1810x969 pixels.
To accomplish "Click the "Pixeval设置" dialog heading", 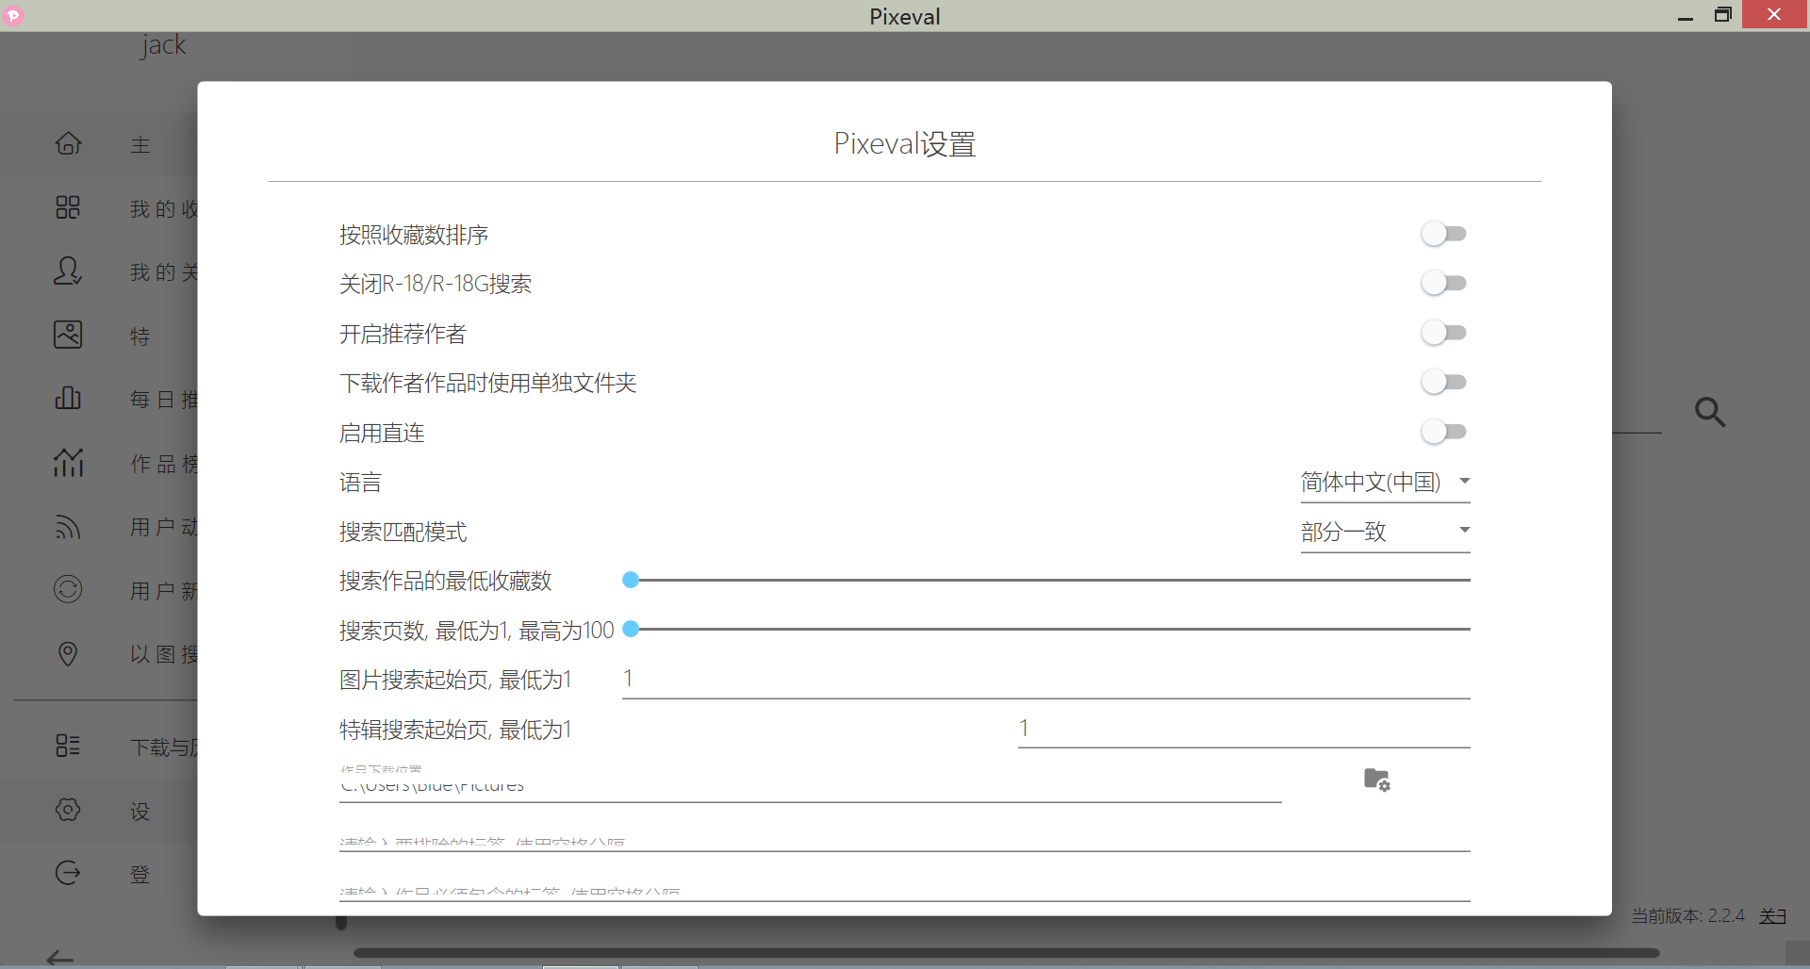I will 905,144.
